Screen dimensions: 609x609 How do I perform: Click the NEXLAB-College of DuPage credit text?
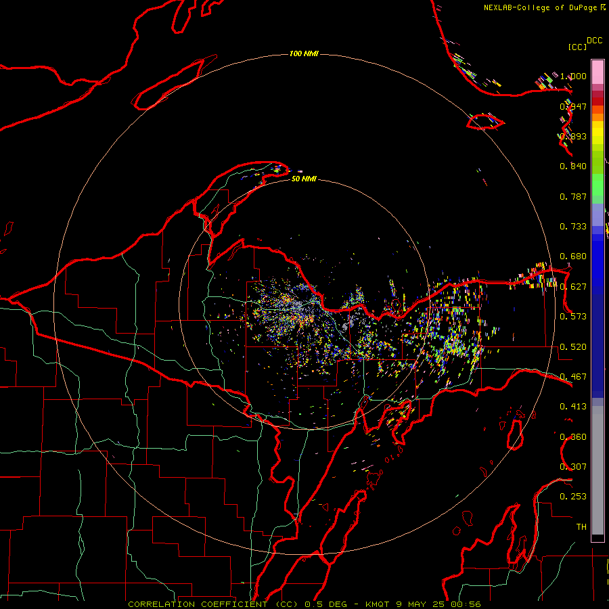[544, 7]
